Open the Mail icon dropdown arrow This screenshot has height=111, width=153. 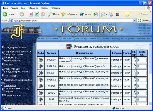tap(107, 14)
